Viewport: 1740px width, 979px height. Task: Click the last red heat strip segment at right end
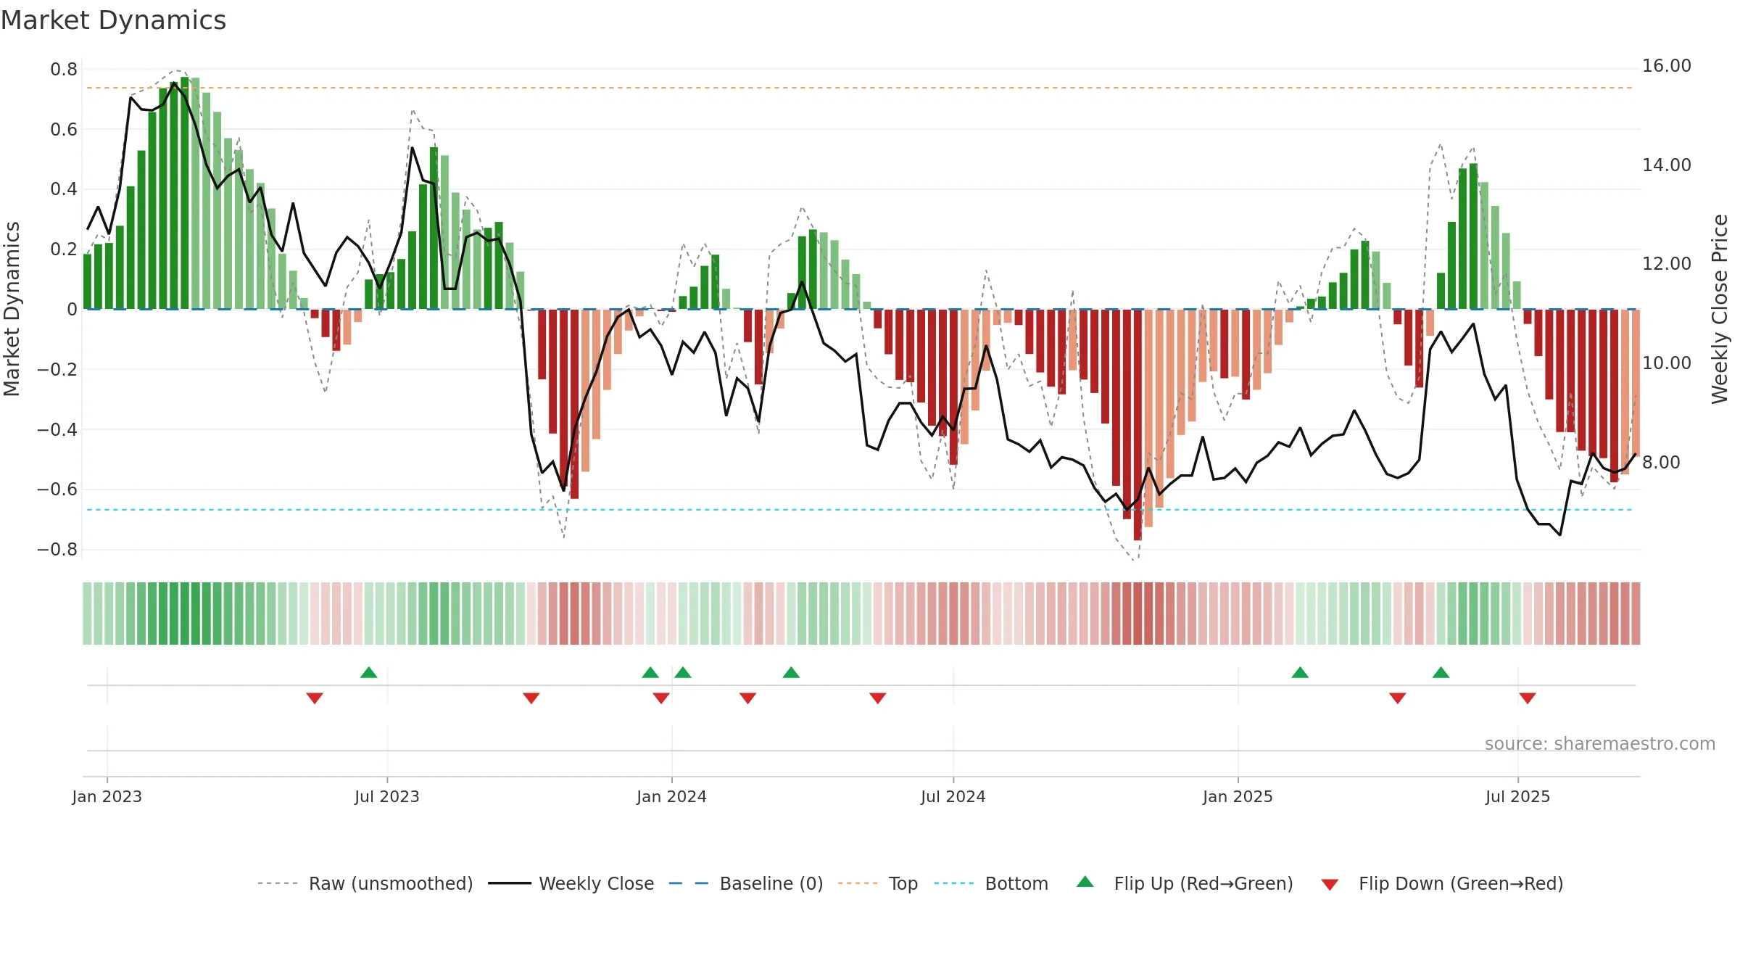pos(1636,614)
